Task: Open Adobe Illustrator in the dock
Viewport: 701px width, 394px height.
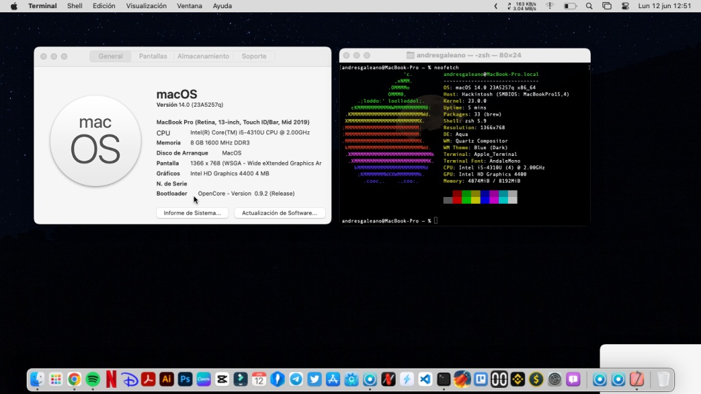Action: [x=166, y=379]
